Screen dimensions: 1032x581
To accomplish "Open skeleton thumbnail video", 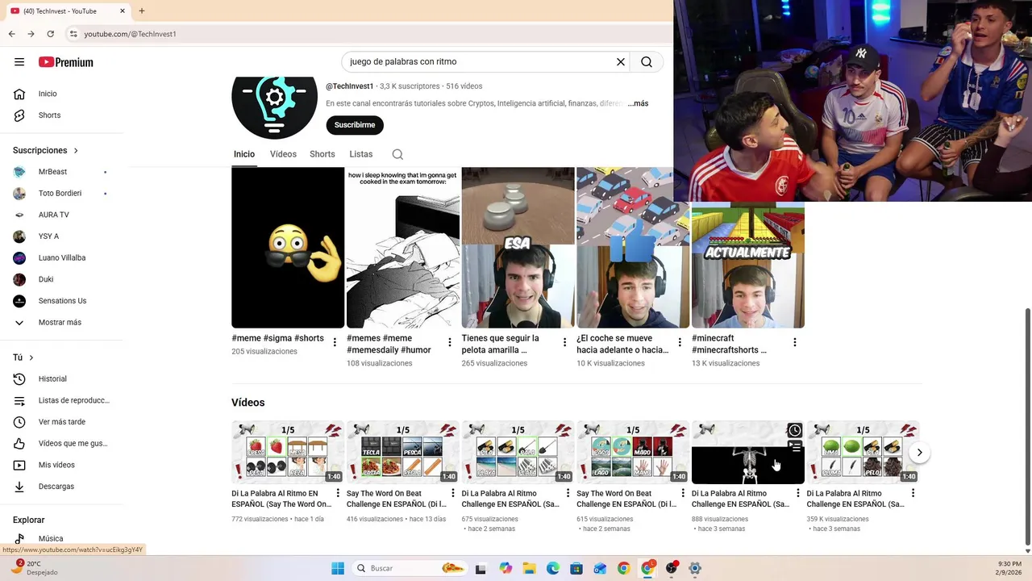I will [x=748, y=452].
